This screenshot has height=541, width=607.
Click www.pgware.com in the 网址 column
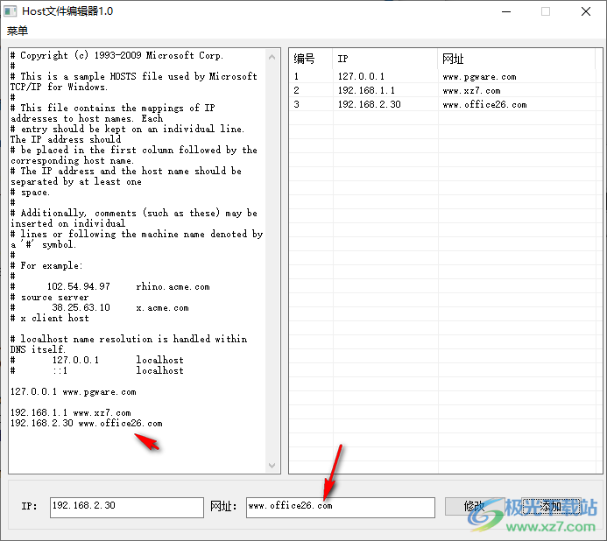(x=479, y=77)
